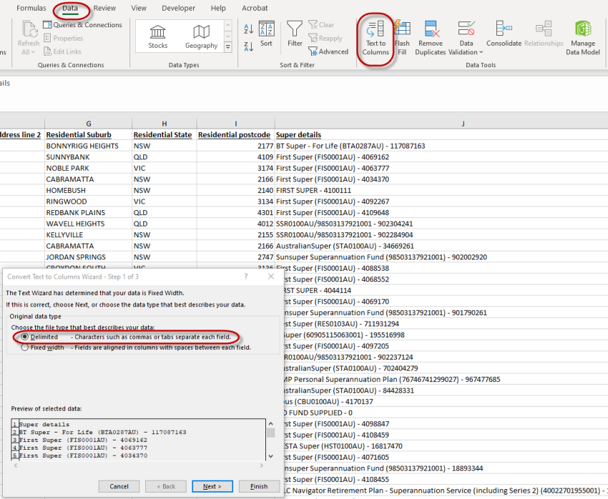Open Consolidate tool

pyautogui.click(x=504, y=34)
